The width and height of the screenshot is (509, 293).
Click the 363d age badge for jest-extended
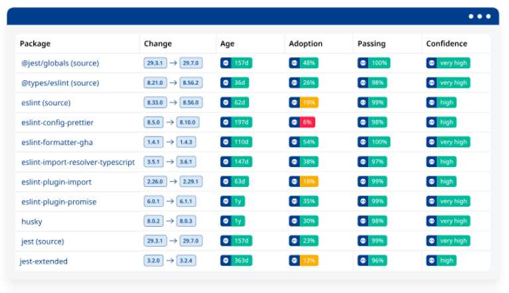tap(236, 261)
